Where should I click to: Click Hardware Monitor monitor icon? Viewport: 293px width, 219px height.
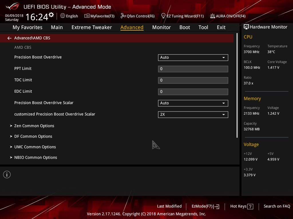coord(246,27)
